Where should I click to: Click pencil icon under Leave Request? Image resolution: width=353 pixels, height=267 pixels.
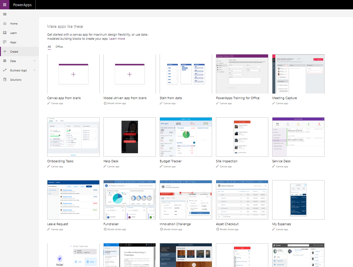49,229
